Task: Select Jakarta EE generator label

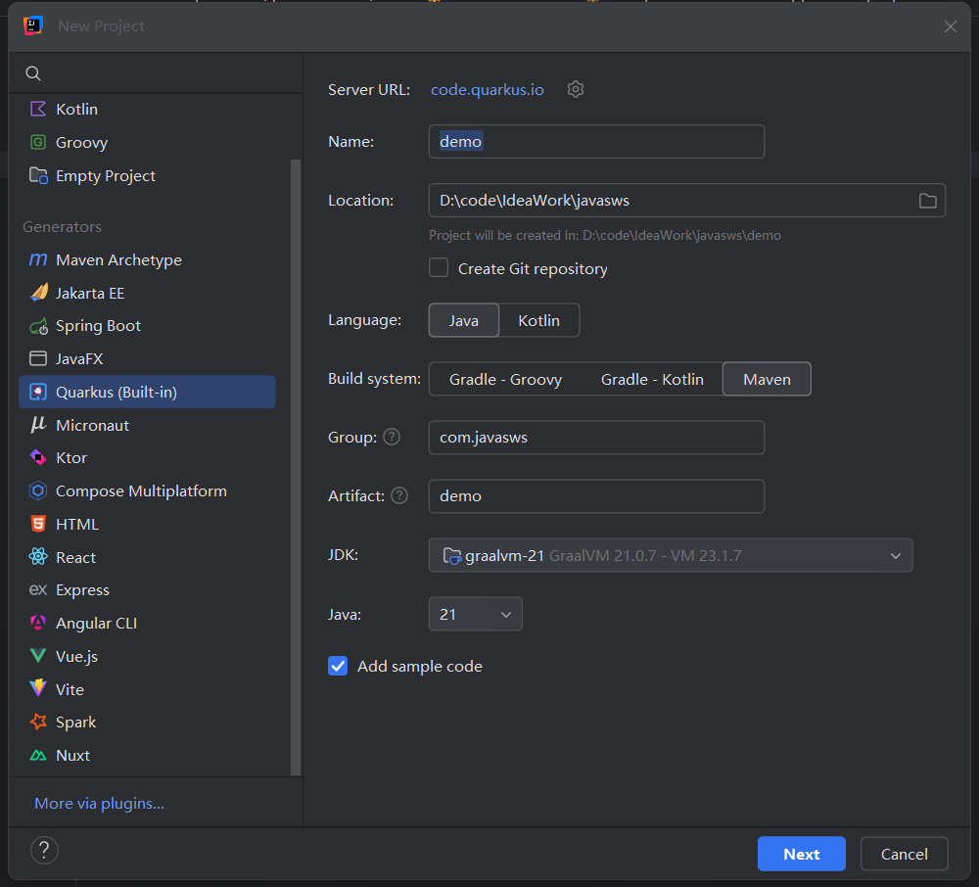Action: tap(90, 293)
